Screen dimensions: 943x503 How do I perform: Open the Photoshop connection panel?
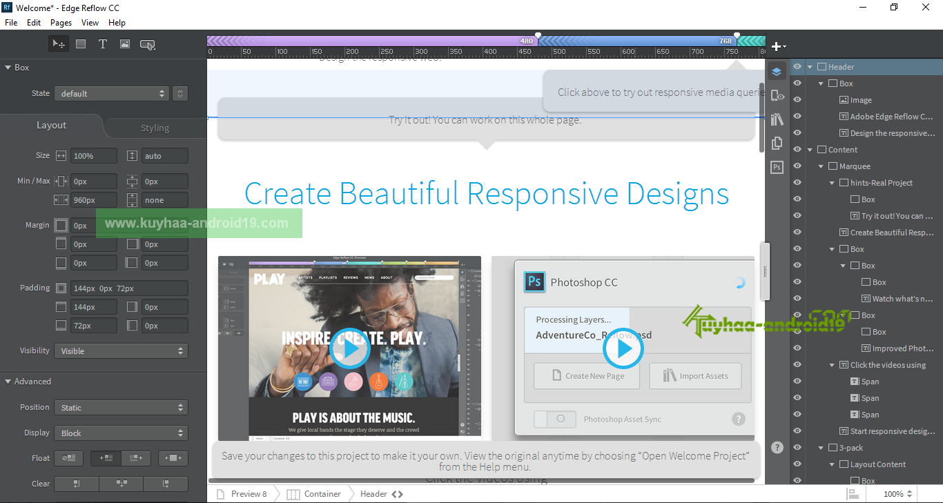pyautogui.click(x=777, y=167)
